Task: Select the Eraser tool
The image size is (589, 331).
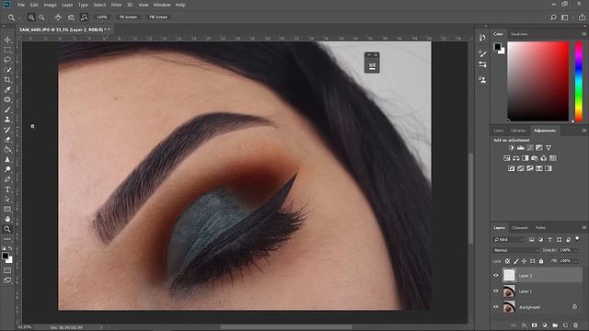Action: point(7,139)
